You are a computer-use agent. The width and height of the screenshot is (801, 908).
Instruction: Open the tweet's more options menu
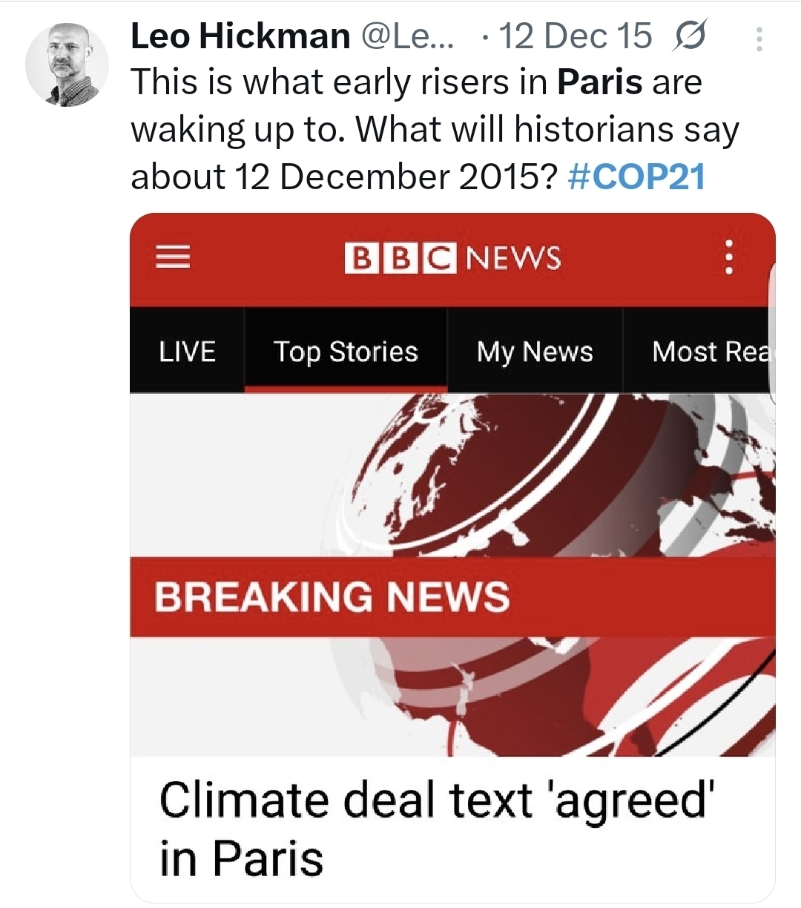pyautogui.click(x=759, y=39)
